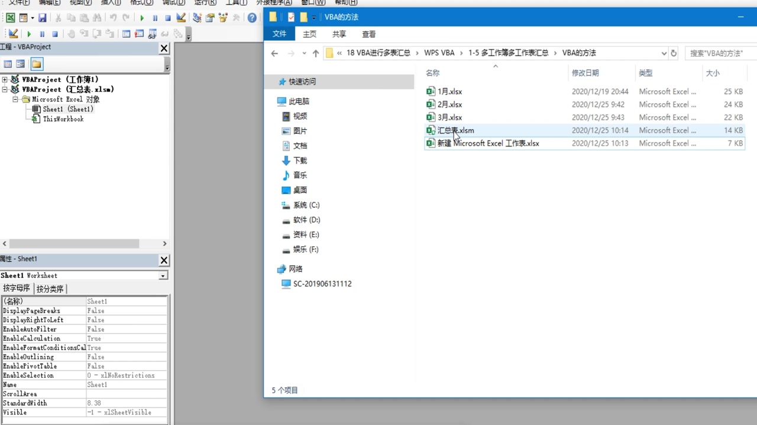Close the 工程 - VBAProject panel
The image size is (757, 425).
click(x=164, y=48)
